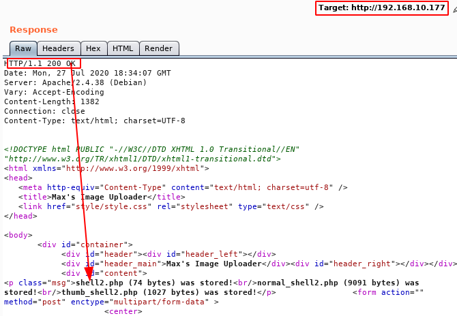Select the Hex response tab
This screenshot has width=457, height=316.
click(93, 48)
